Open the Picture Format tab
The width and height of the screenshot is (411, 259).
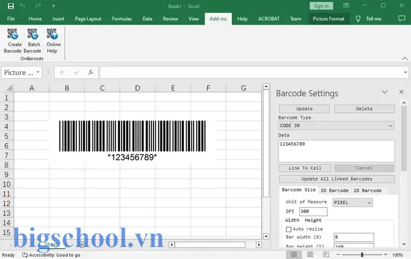[x=328, y=19]
